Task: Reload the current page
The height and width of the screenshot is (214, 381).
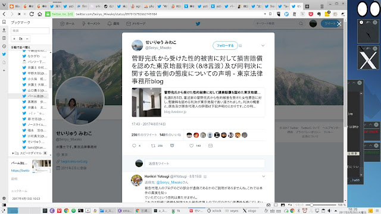Action: coord(32,14)
